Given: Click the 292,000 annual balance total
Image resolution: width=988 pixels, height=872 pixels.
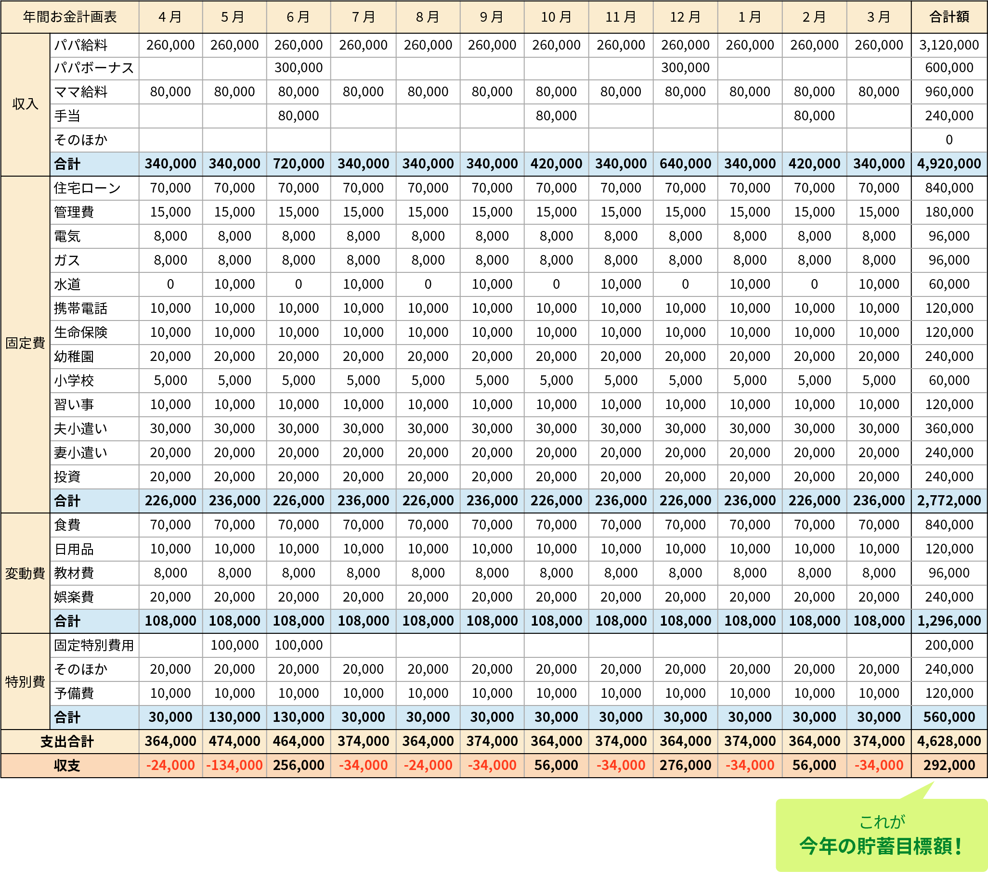Looking at the screenshot, I should pos(949,765).
